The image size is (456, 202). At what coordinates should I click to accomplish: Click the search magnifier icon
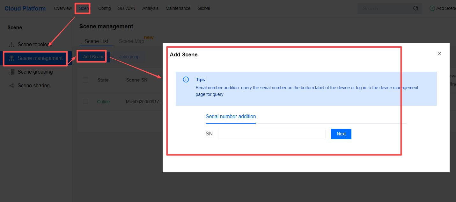pyautogui.click(x=416, y=9)
